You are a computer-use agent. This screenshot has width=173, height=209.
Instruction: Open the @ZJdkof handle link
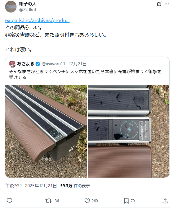pos(28,10)
